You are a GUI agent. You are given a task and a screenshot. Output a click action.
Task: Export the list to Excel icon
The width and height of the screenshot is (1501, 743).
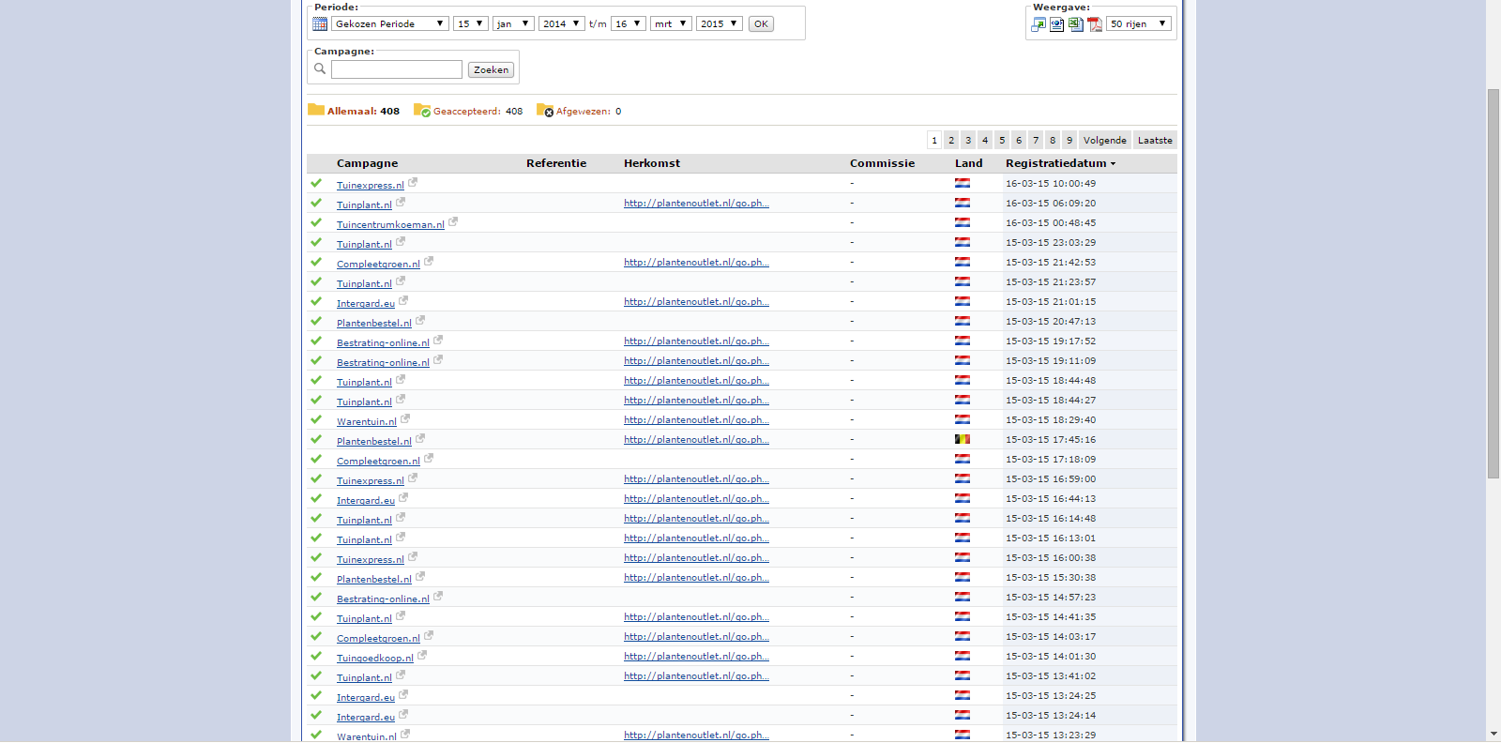point(1076,24)
